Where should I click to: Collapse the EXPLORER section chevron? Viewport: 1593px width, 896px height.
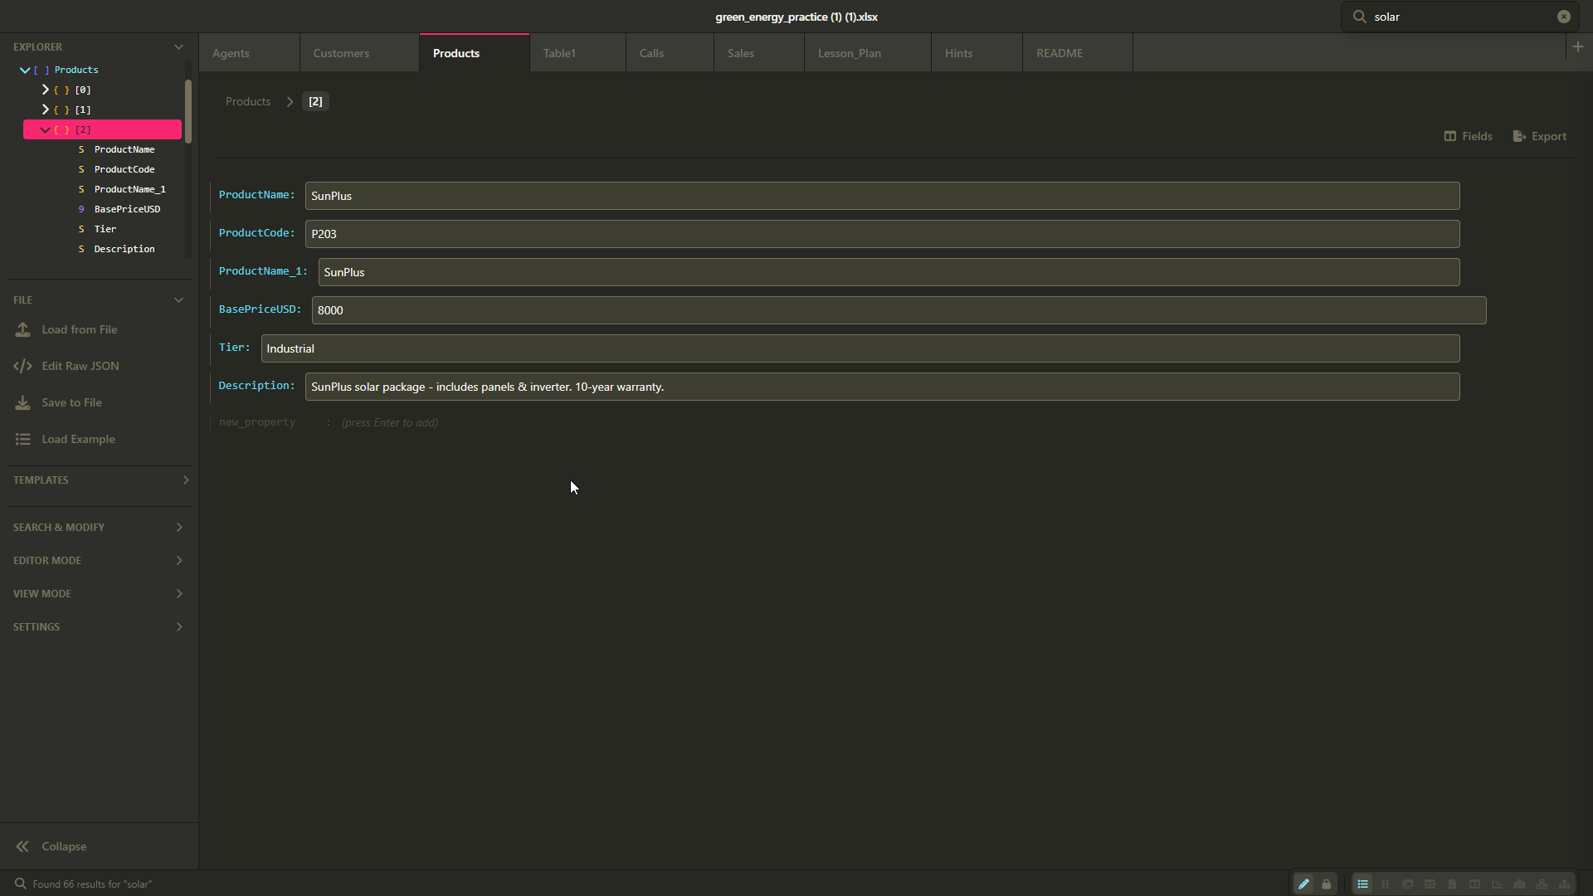(179, 46)
